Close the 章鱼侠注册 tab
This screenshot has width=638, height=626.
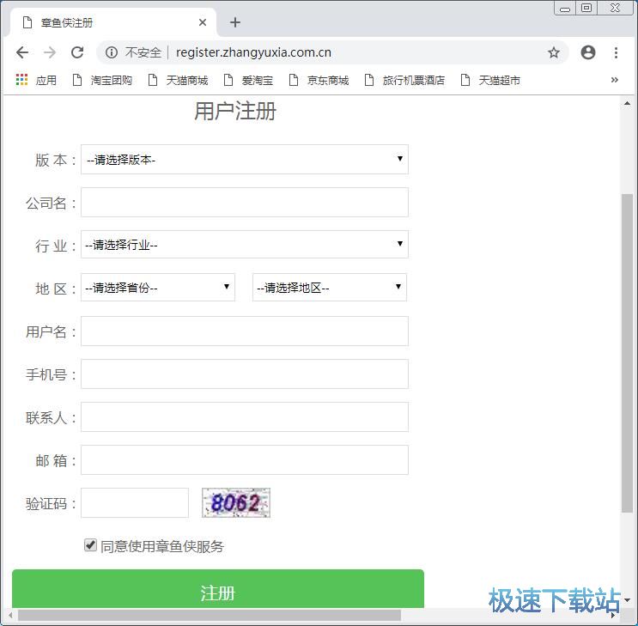(203, 22)
